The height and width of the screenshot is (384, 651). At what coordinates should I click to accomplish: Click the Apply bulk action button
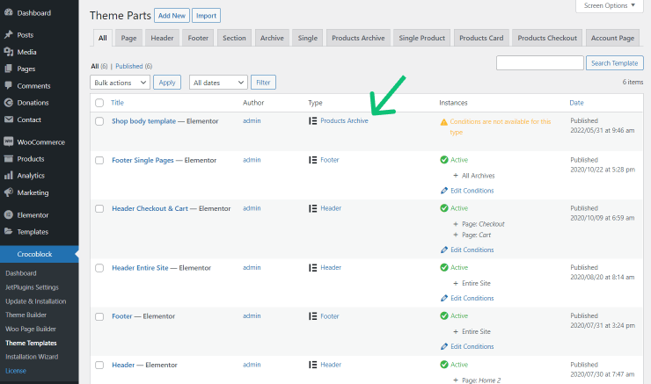point(167,82)
